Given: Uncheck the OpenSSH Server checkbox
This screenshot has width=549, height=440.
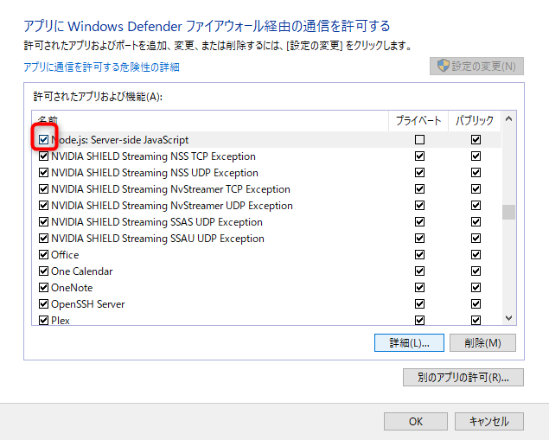Looking at the screenshot, I should click(x=43, y=304).
